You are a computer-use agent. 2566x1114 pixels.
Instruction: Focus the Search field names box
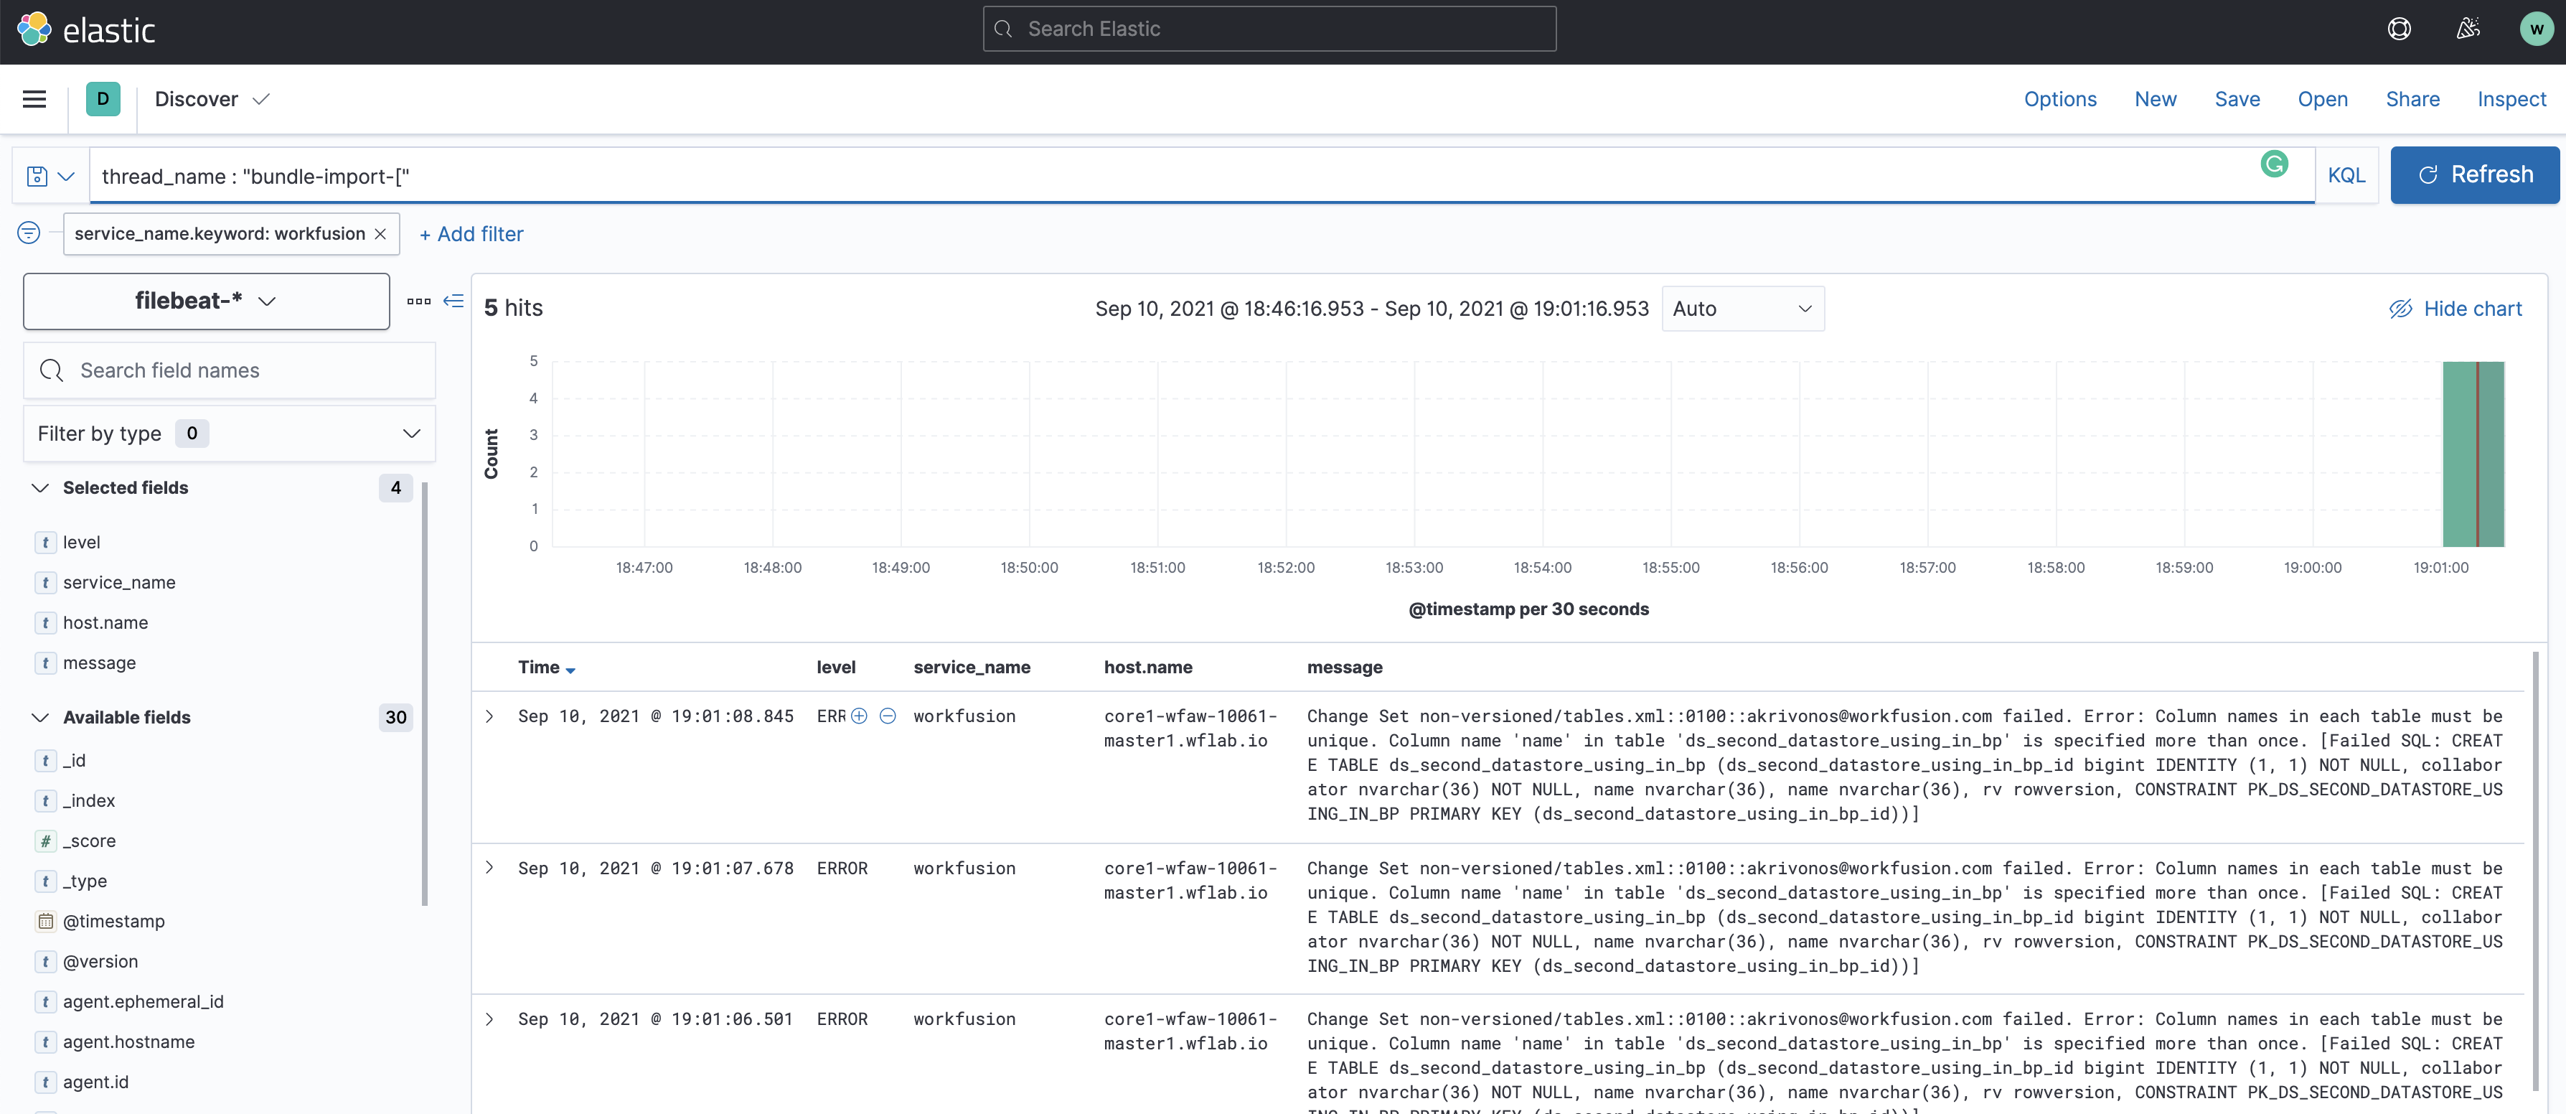click(229, 370)
